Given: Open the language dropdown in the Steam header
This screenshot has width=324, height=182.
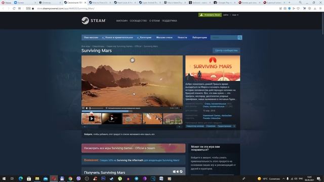Looking at the screenshot, I should click(x=235, y=15).
